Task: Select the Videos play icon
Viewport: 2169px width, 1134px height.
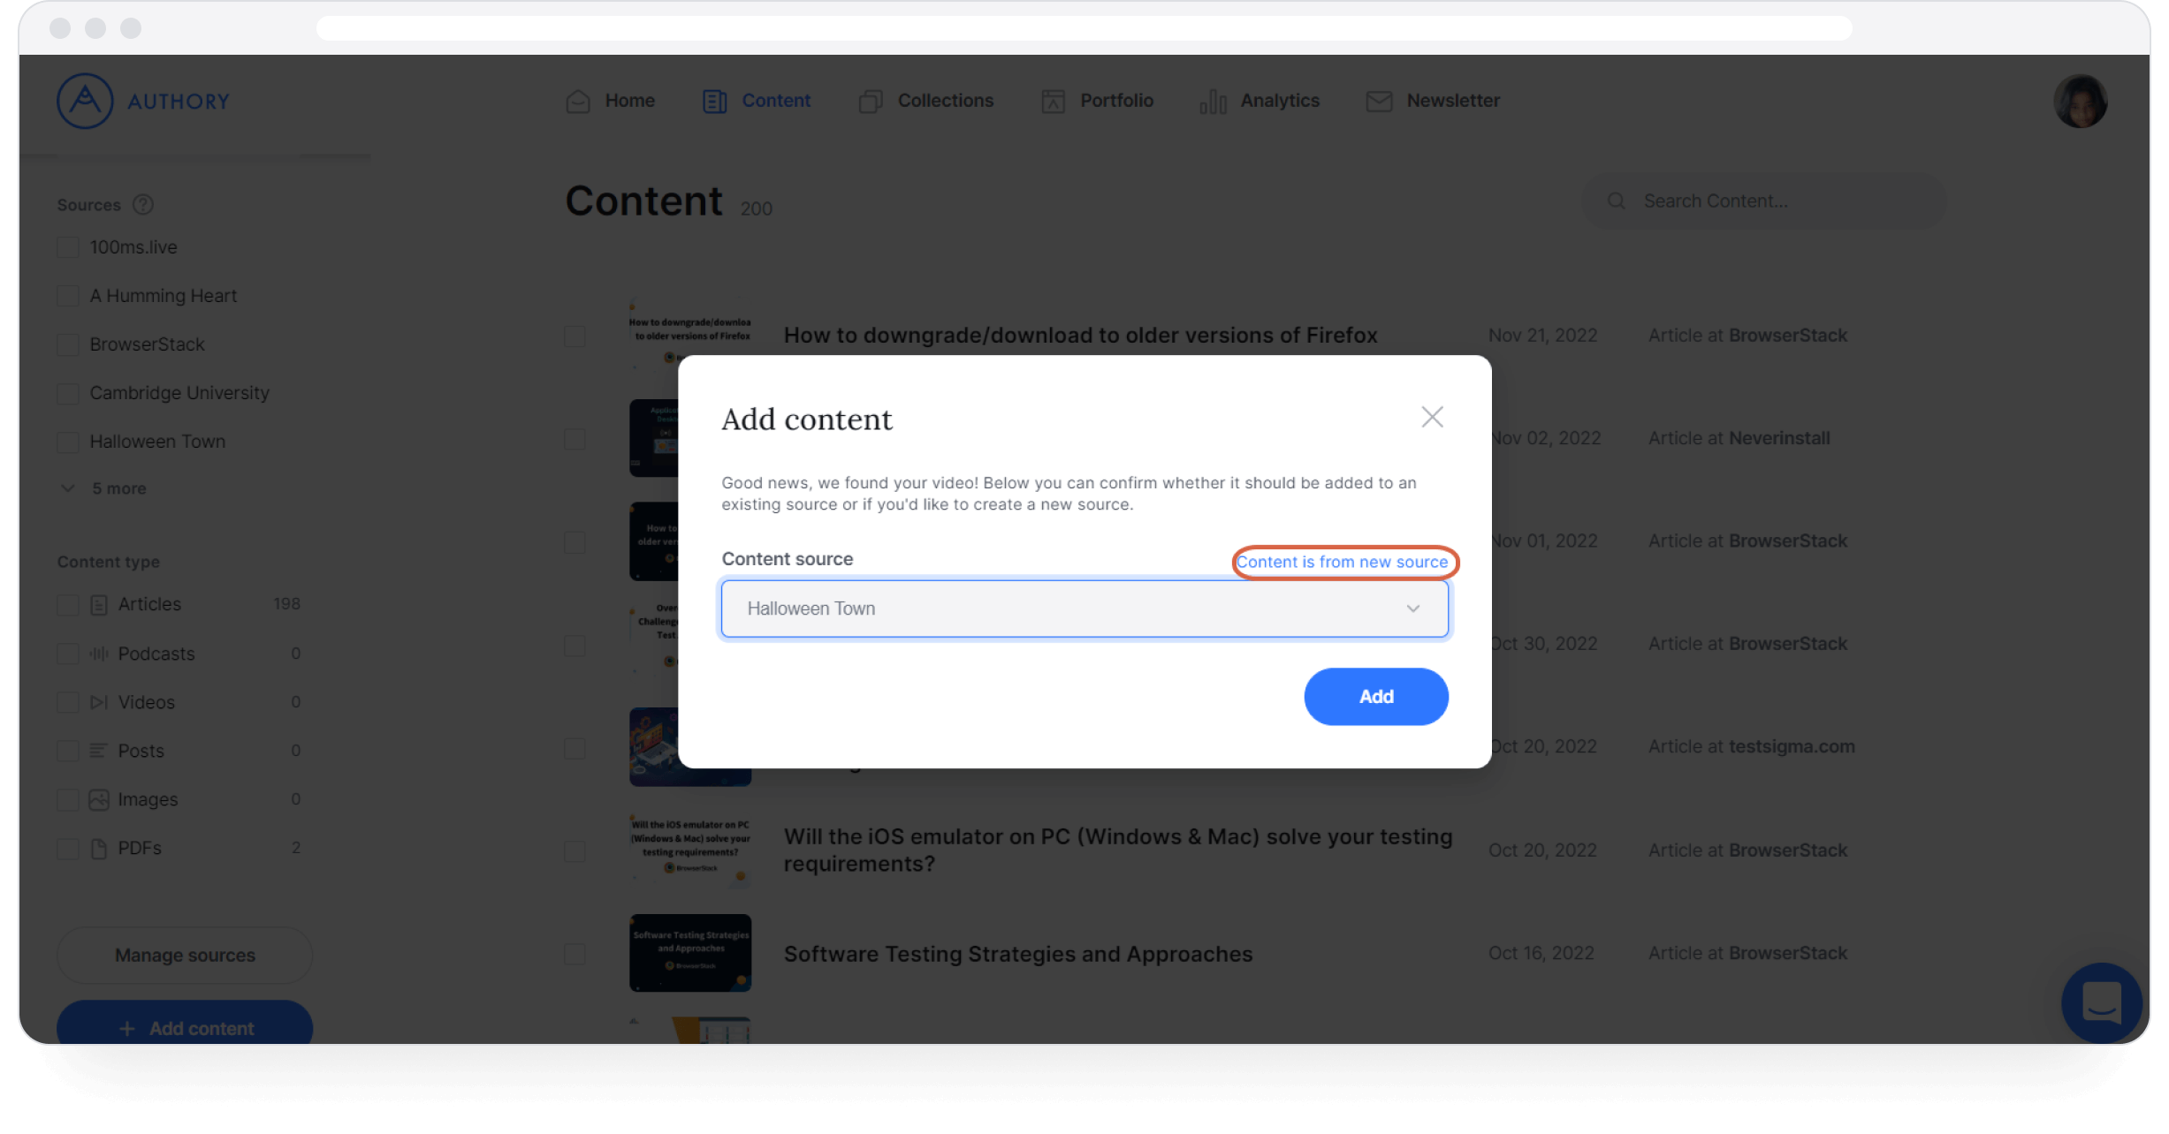Action: [98, 702]
